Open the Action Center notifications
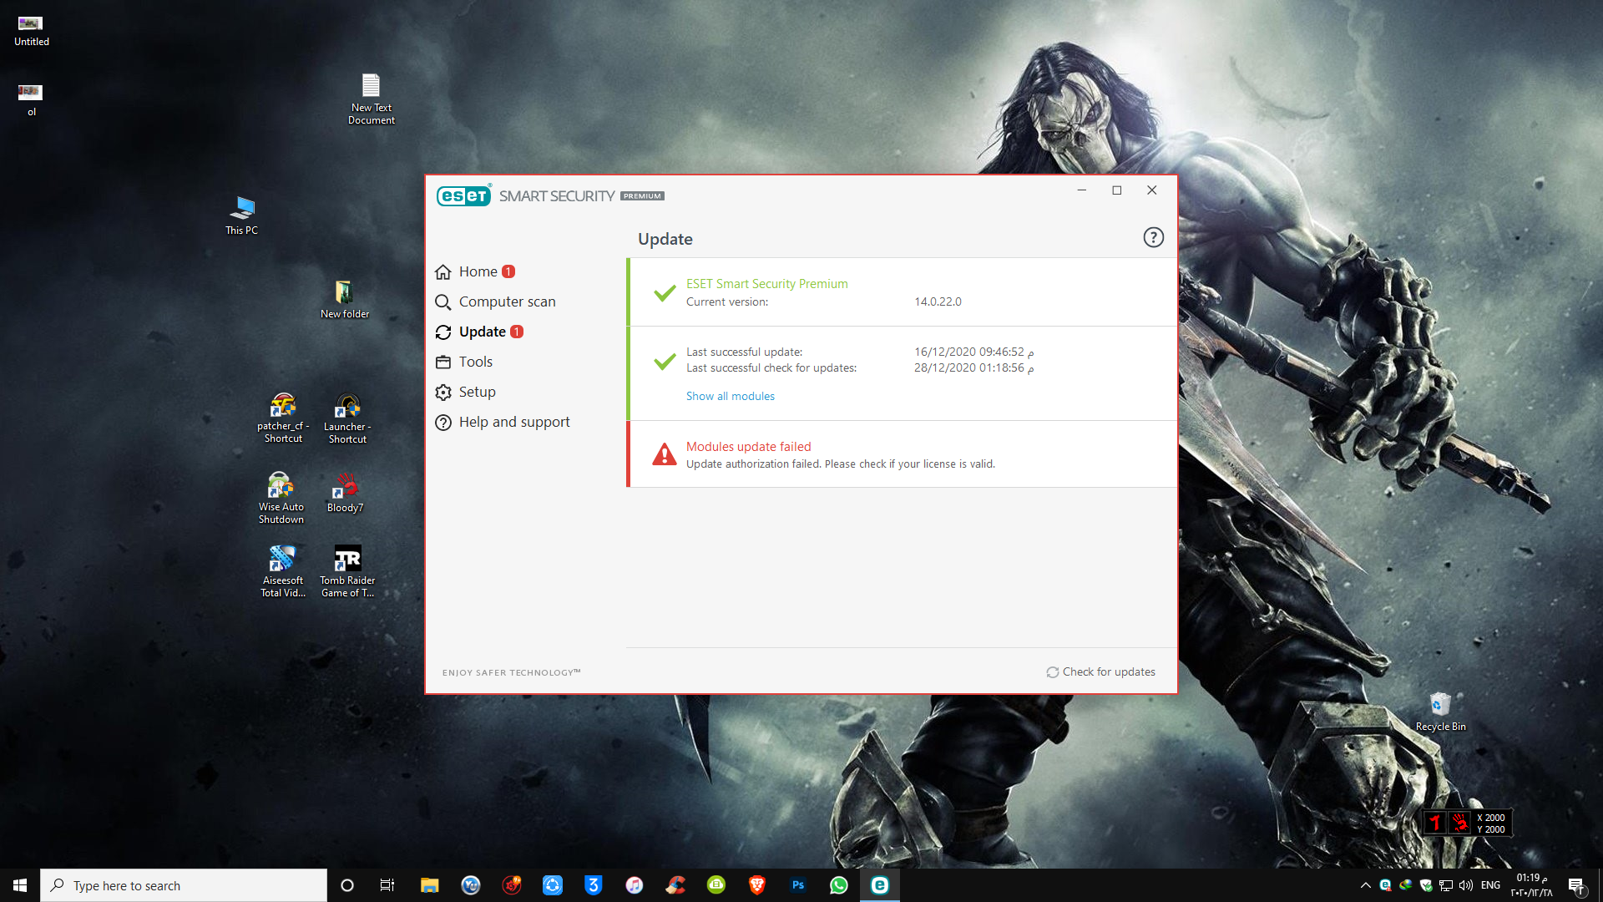Screen dimensions: 1603x902 tap(1576, 885)
